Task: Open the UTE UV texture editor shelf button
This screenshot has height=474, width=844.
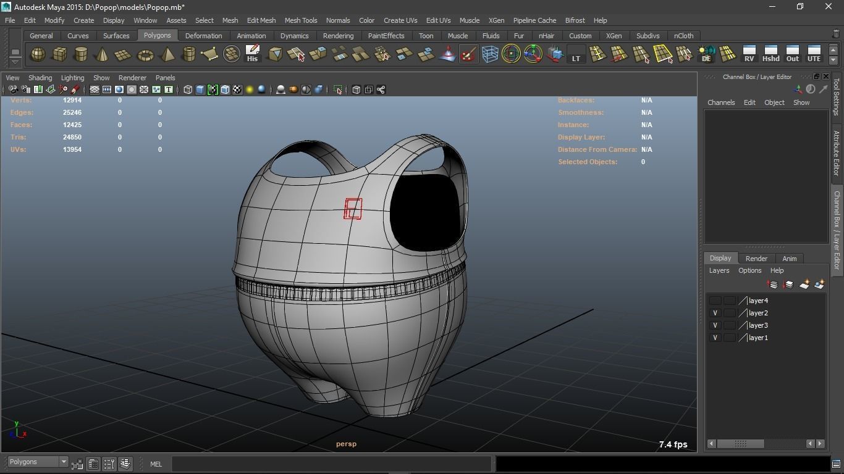Action: pyautogui.click(x=814, y=54)
